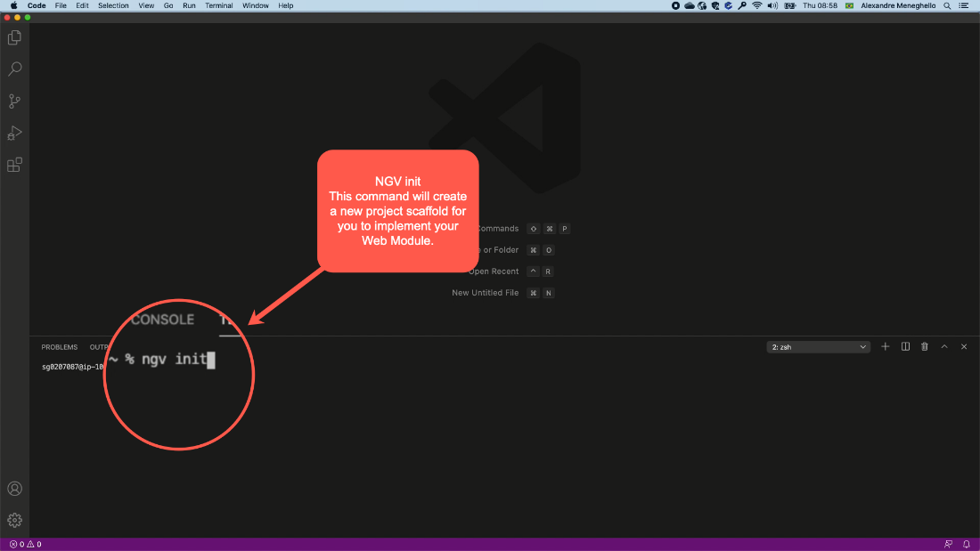Open the Go menu

[x=168, y=5]
